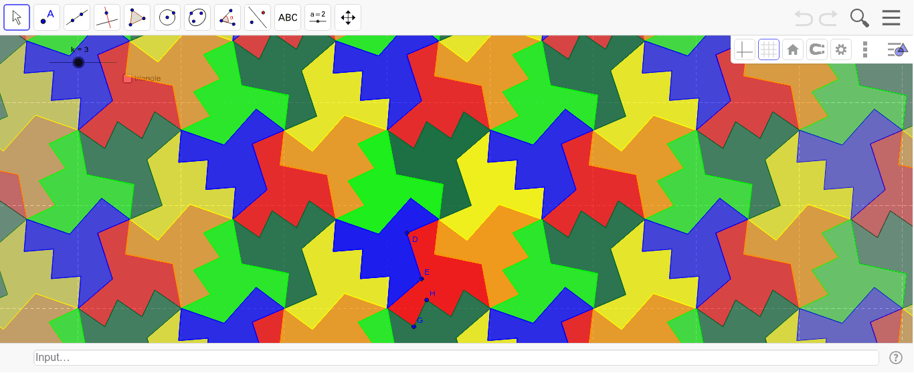The width and height of the screenshot is (914, 373).
Task: Toggle the axes display
Action: point(745,49)
